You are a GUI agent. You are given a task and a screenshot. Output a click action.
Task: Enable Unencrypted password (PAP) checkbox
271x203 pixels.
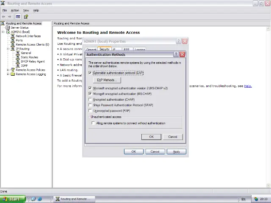(x=90, y=111)
